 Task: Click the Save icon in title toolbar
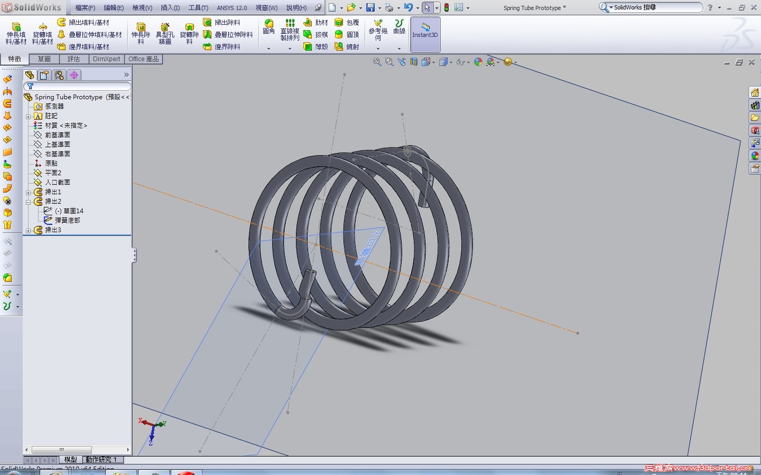pyautogui.click(x=370, y=7)
